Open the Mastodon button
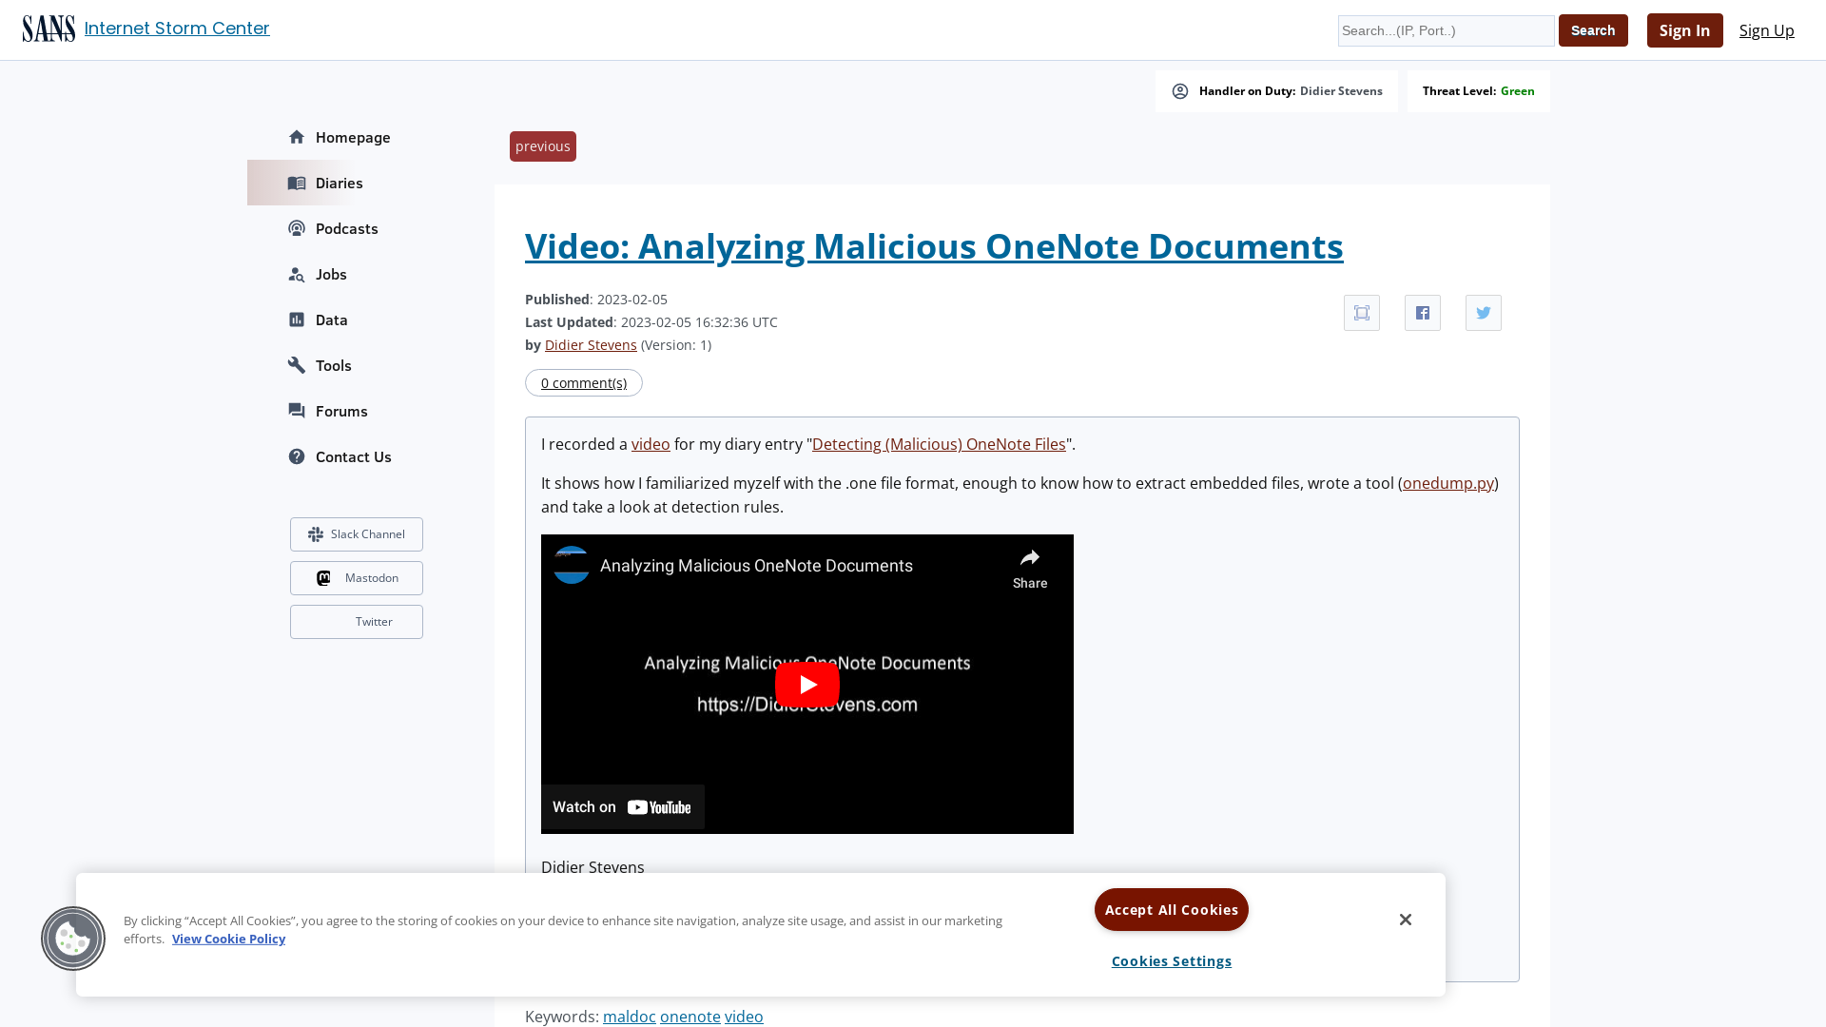Screen dimensions: 1826x1027 point(357,578)
